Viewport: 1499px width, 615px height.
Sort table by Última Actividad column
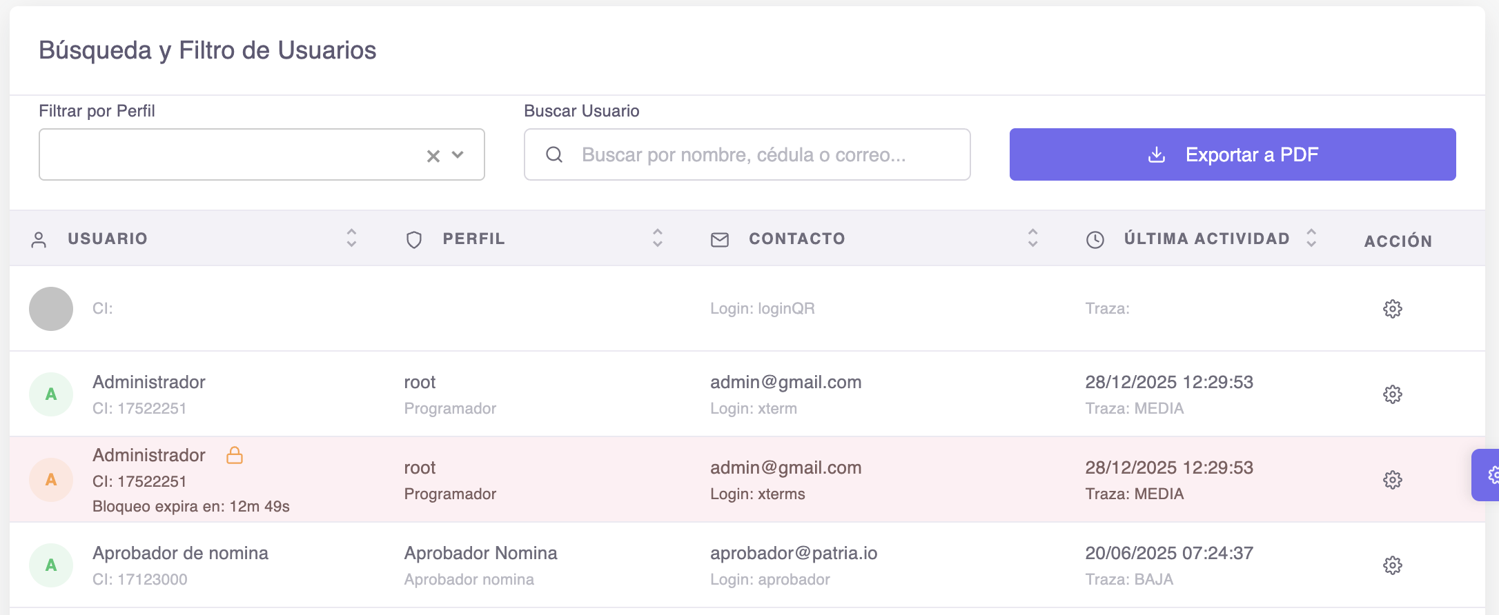click(x=1311, y=238)
